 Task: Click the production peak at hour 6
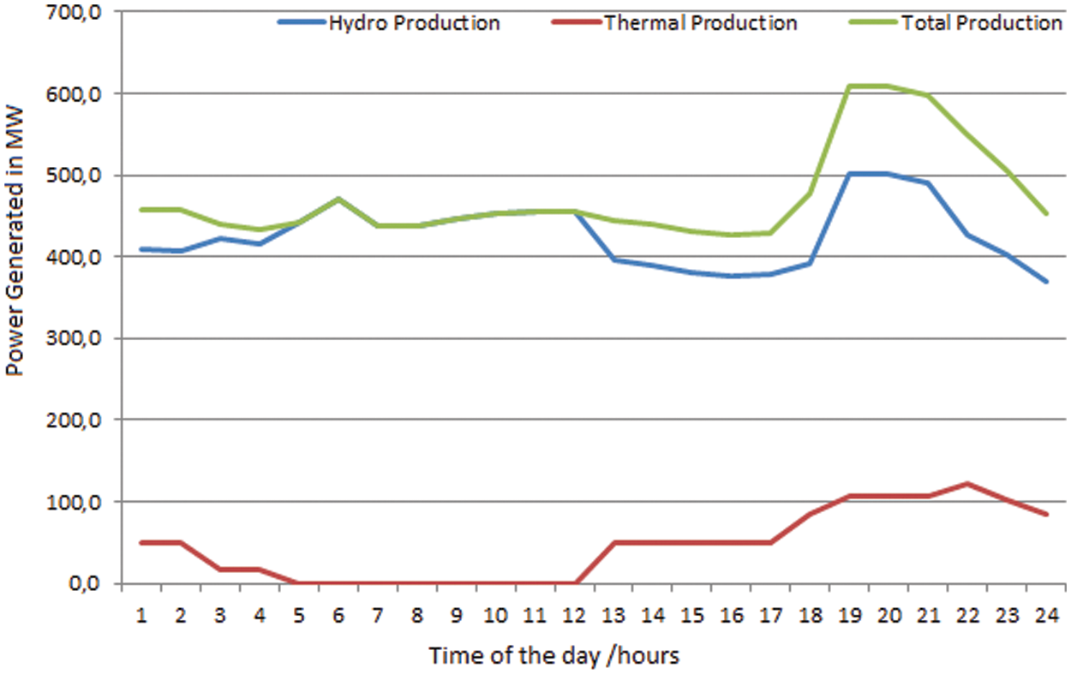(x=338, y=199)
